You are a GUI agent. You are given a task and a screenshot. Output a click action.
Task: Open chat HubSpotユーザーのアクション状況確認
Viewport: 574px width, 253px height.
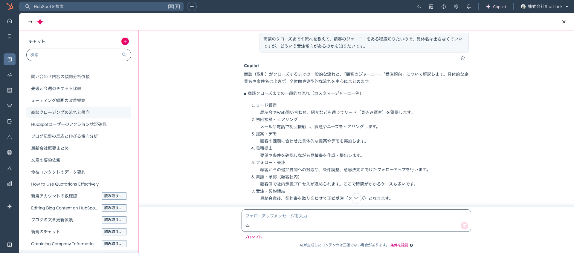79,124
